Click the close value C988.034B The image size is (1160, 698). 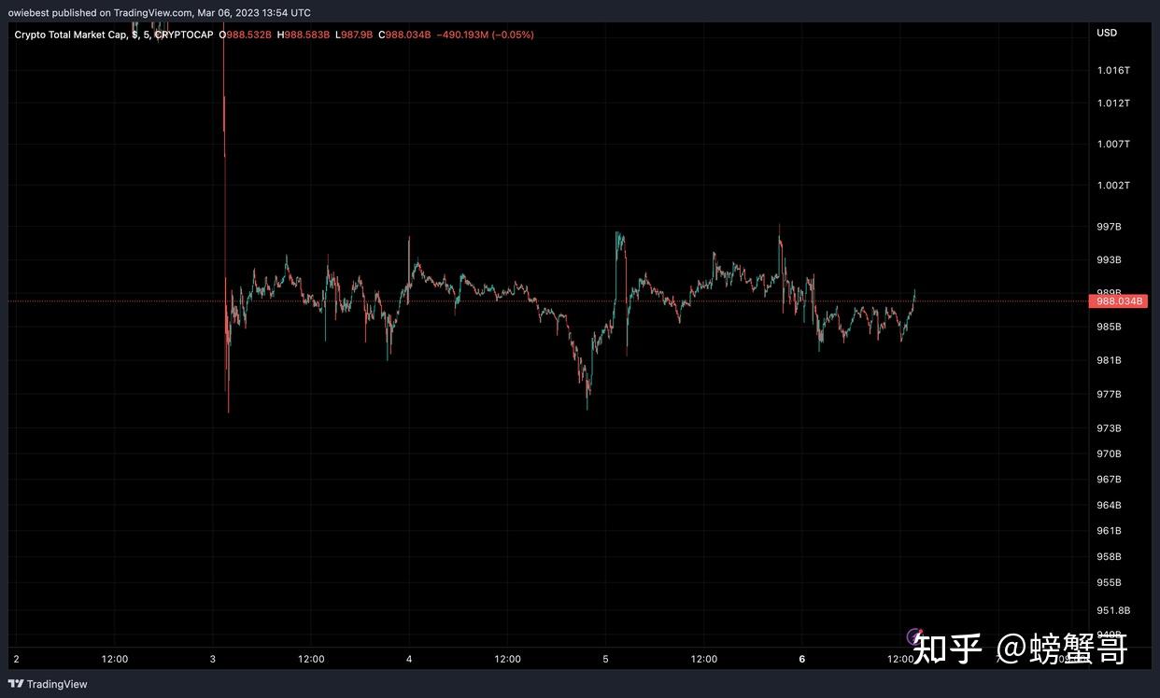404,35
